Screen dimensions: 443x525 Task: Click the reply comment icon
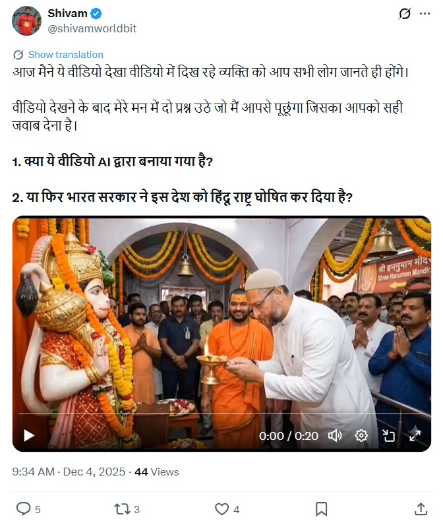point(24,509)
